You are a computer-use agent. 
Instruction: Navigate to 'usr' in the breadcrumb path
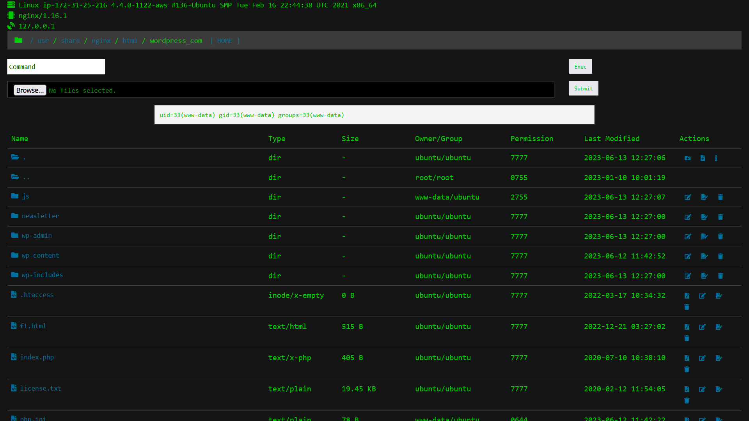[43, 41]
